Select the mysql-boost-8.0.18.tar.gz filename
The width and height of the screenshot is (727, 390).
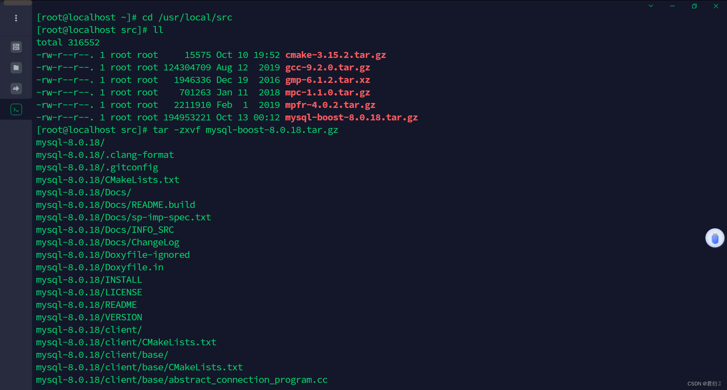tap(351, 118)
